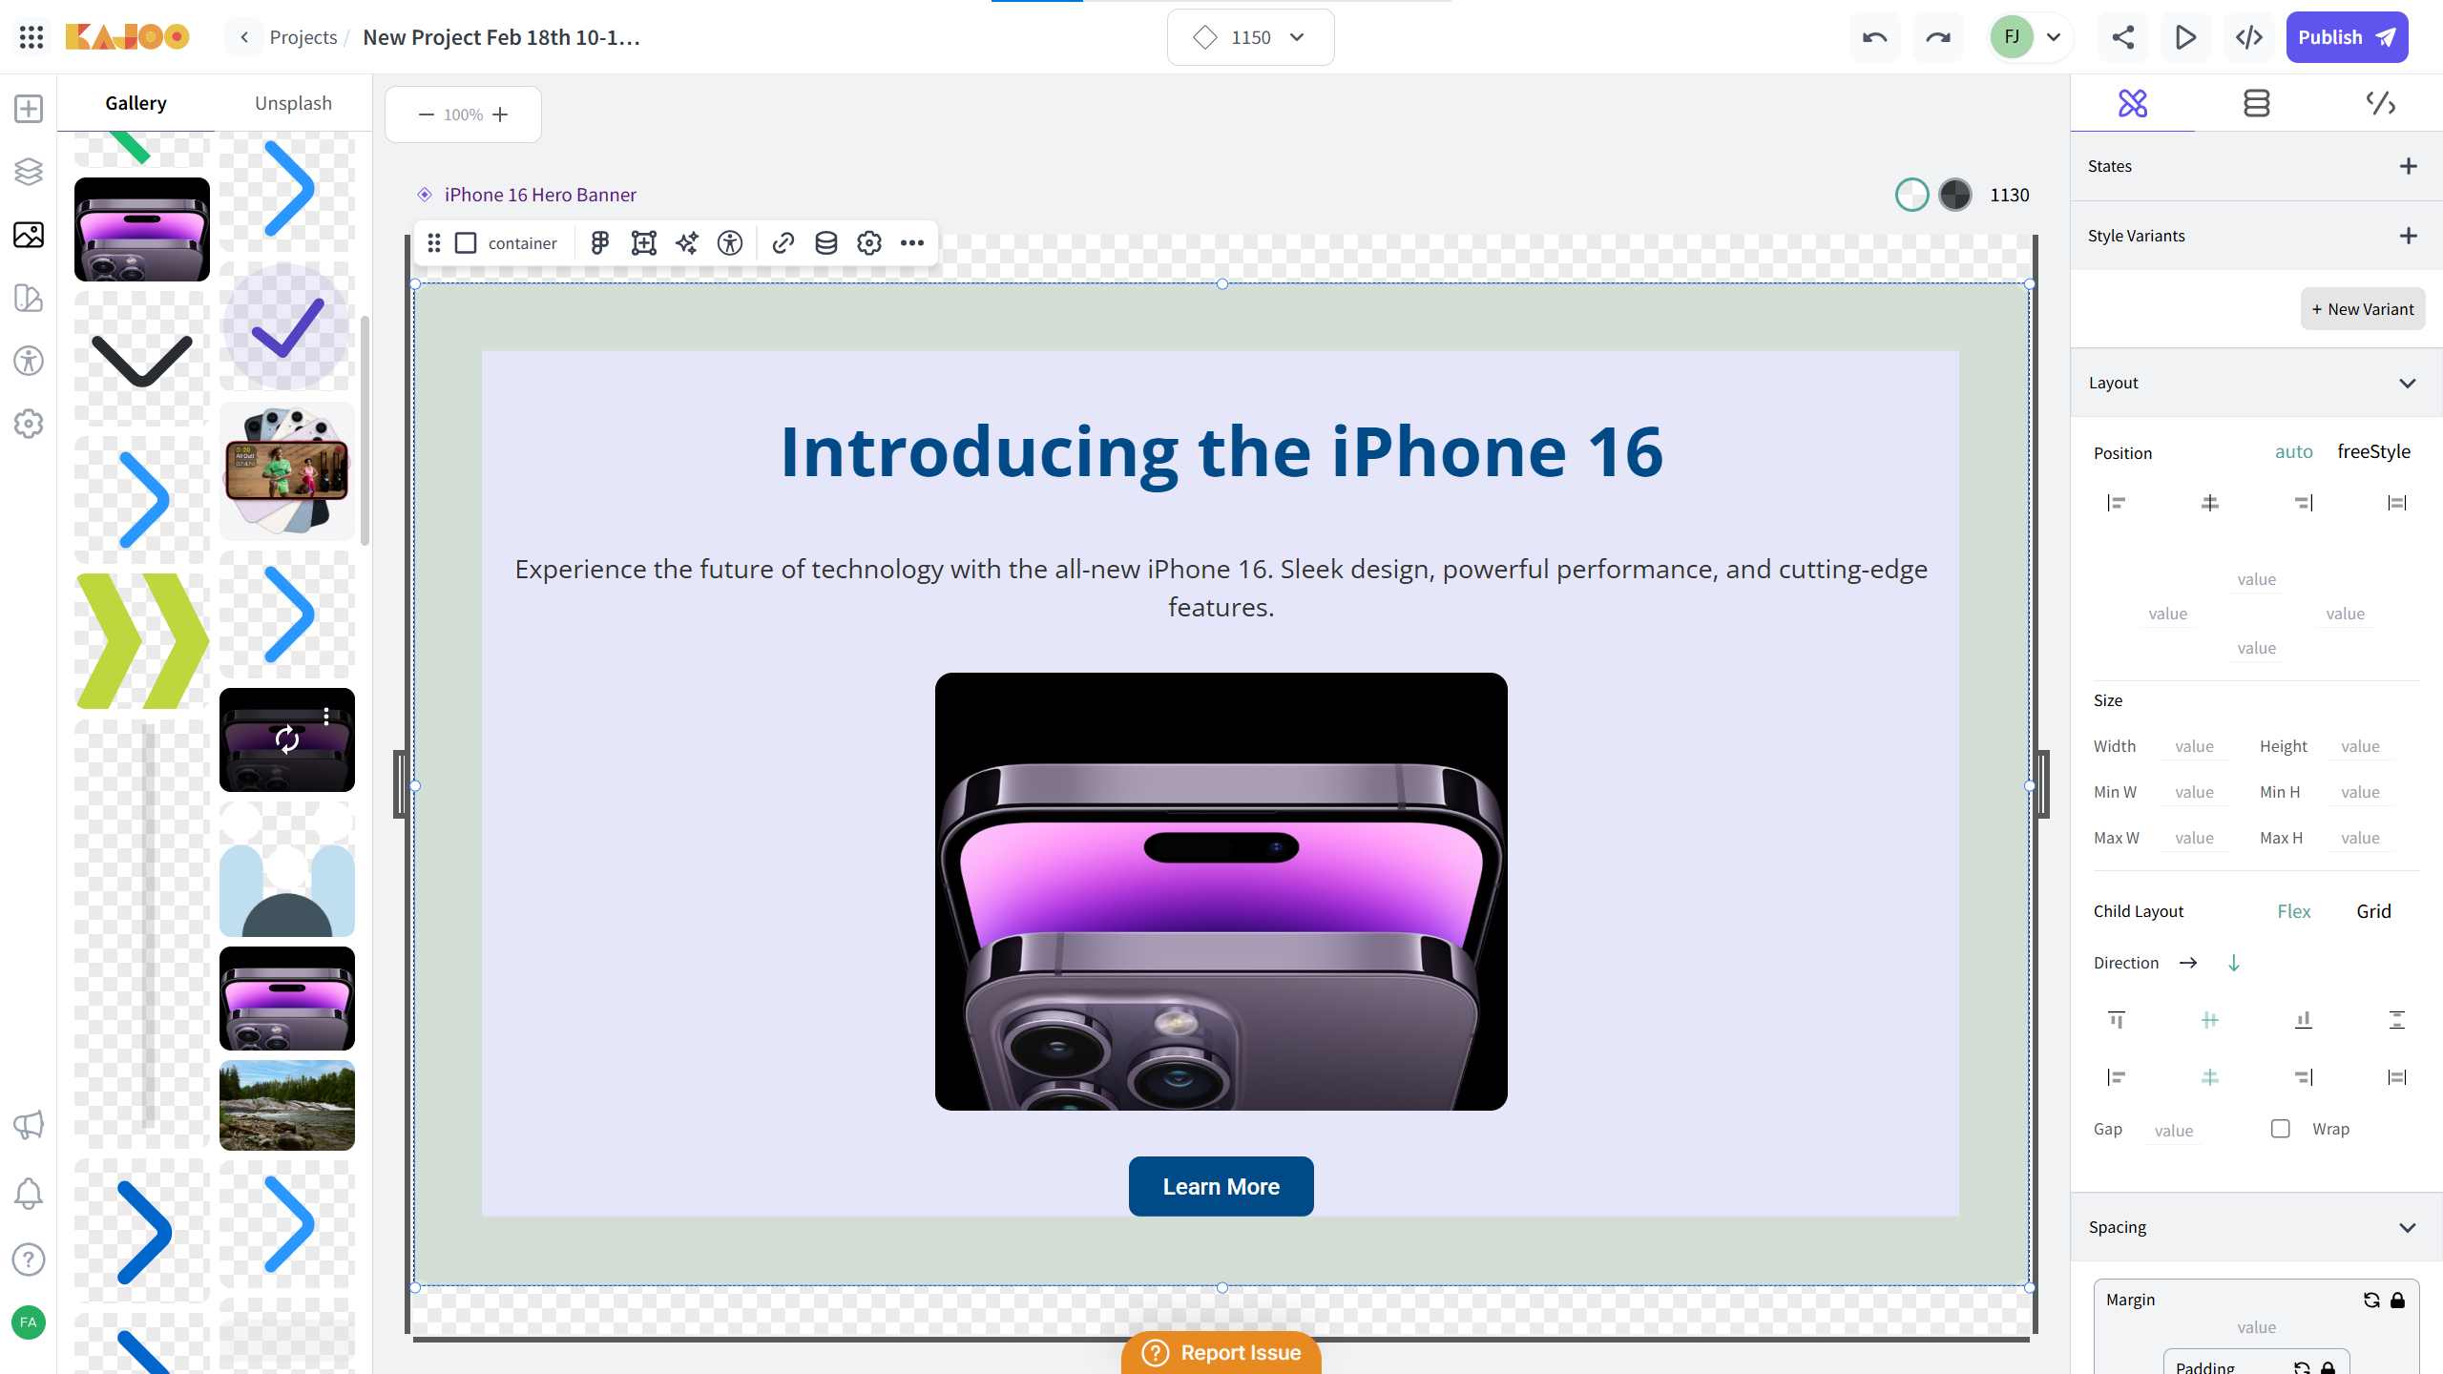Image resolution: width=2443 pixels, height=1374 pixels.
Task: Enable the Wrap checkbox
Action: tap(2281, 1129)
